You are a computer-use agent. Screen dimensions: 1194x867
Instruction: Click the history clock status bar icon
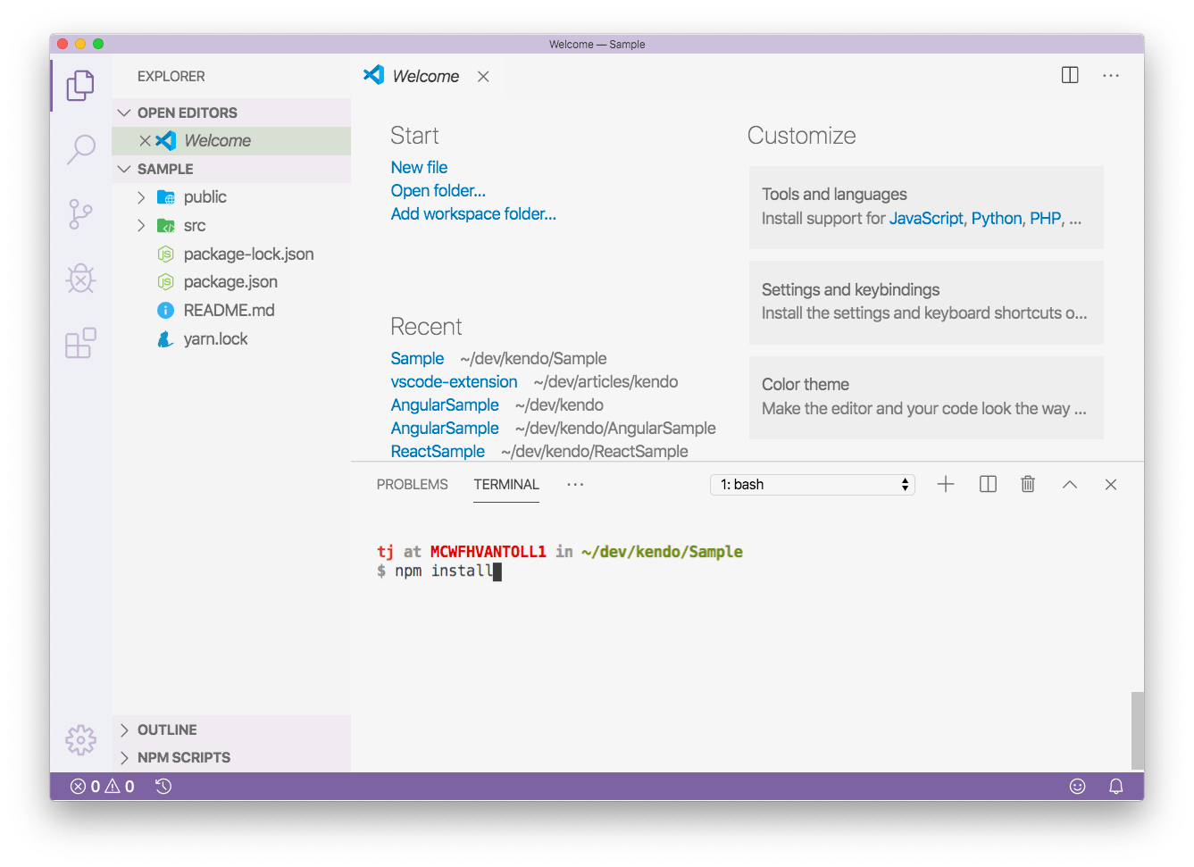coord(163,787)
